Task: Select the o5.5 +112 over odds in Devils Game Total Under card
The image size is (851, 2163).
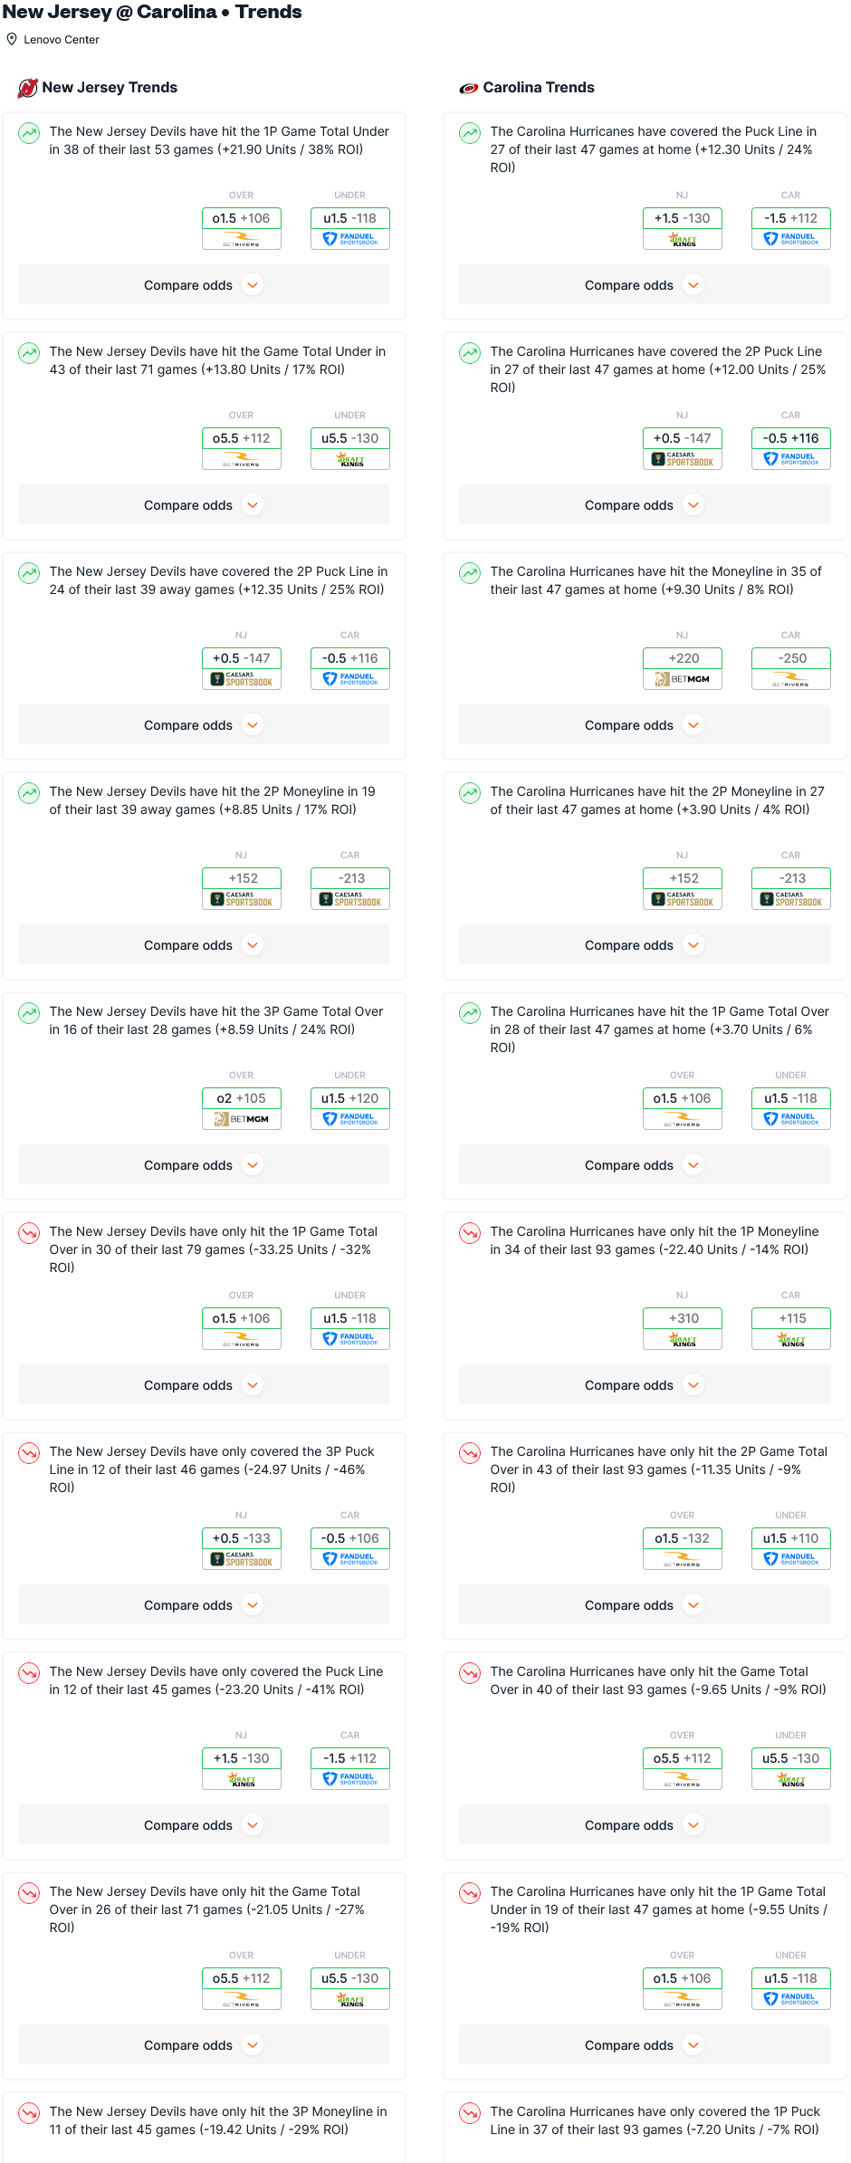Action: [x=242, y=438]
